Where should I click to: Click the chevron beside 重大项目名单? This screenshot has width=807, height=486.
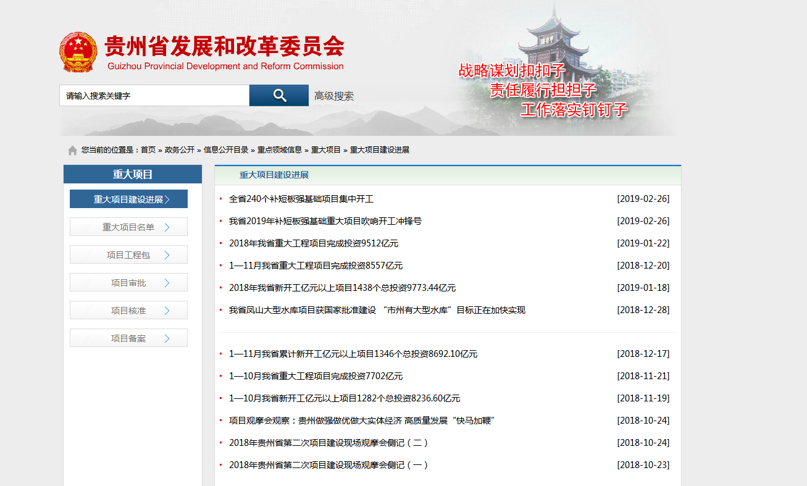(x=167, y=227)
